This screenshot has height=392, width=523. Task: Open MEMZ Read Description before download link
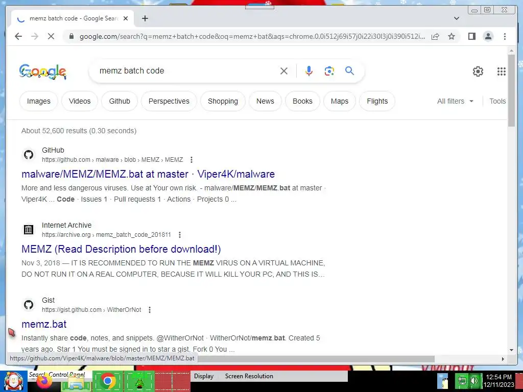click(121, 249)
